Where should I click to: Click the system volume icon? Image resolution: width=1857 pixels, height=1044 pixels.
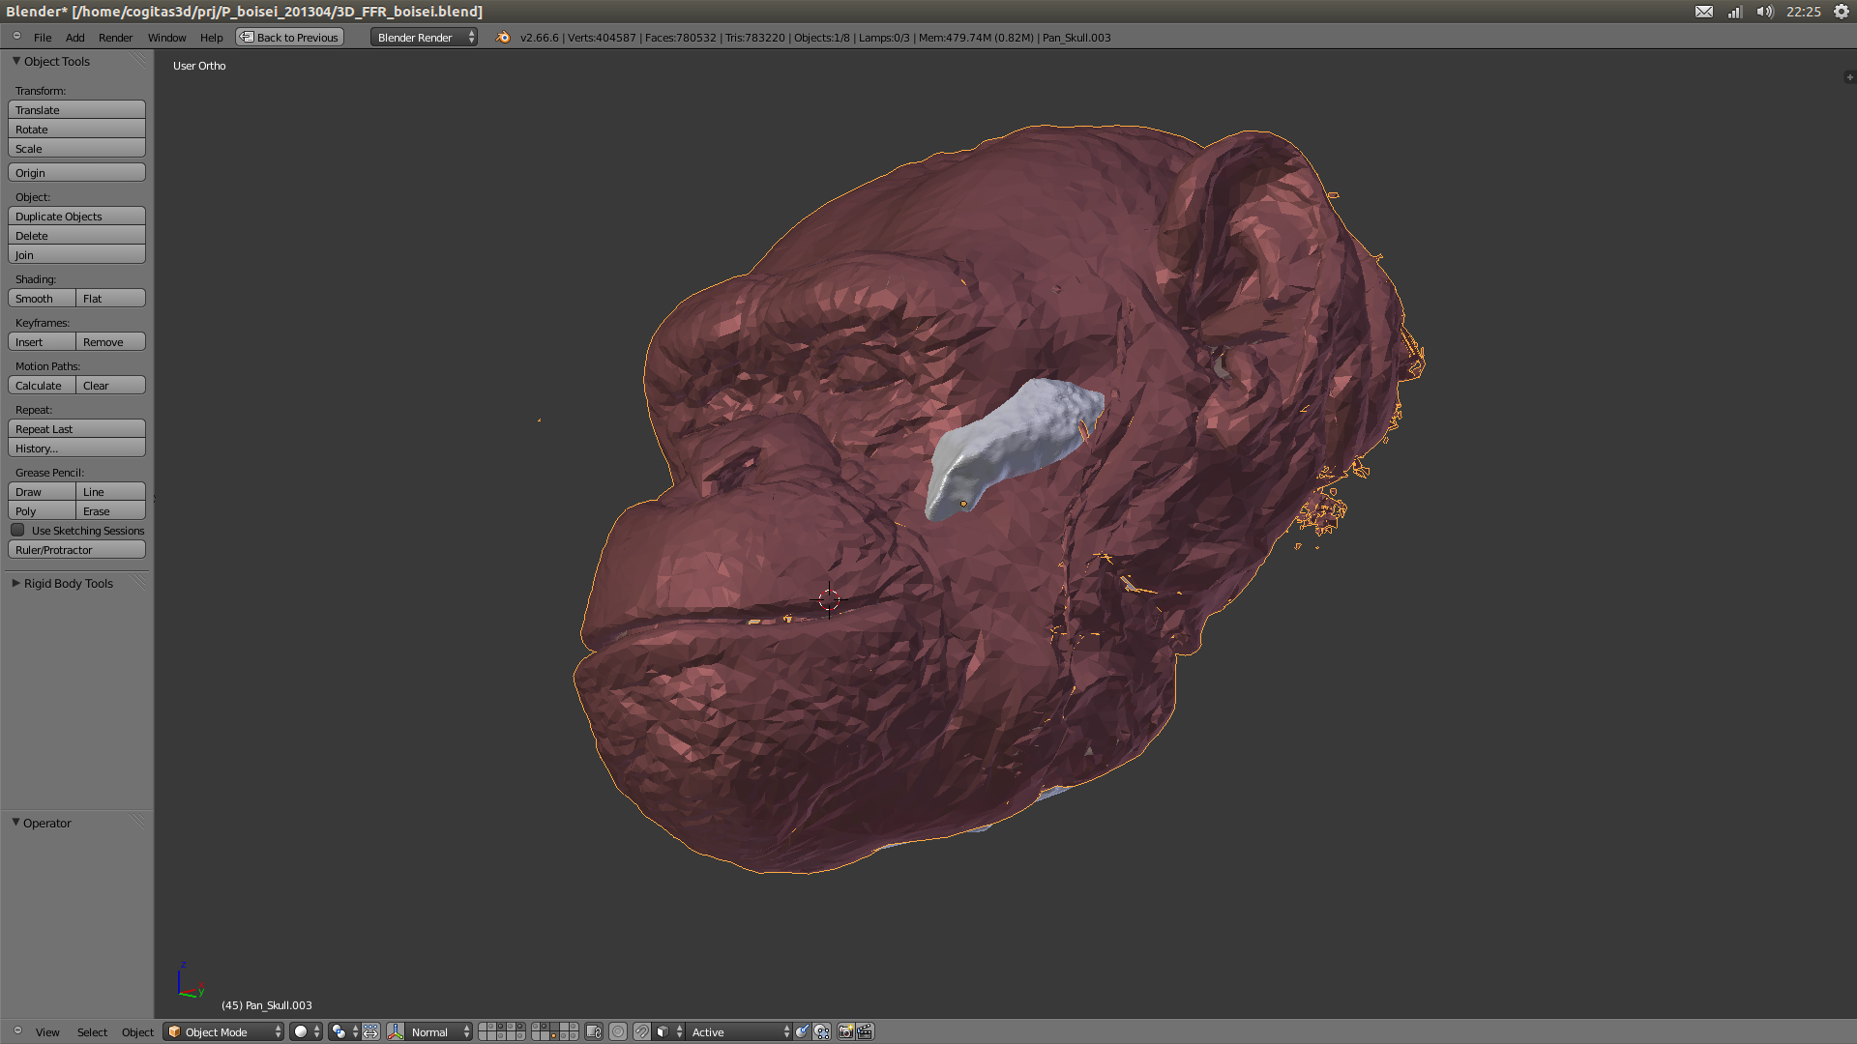pos(1765,12)
